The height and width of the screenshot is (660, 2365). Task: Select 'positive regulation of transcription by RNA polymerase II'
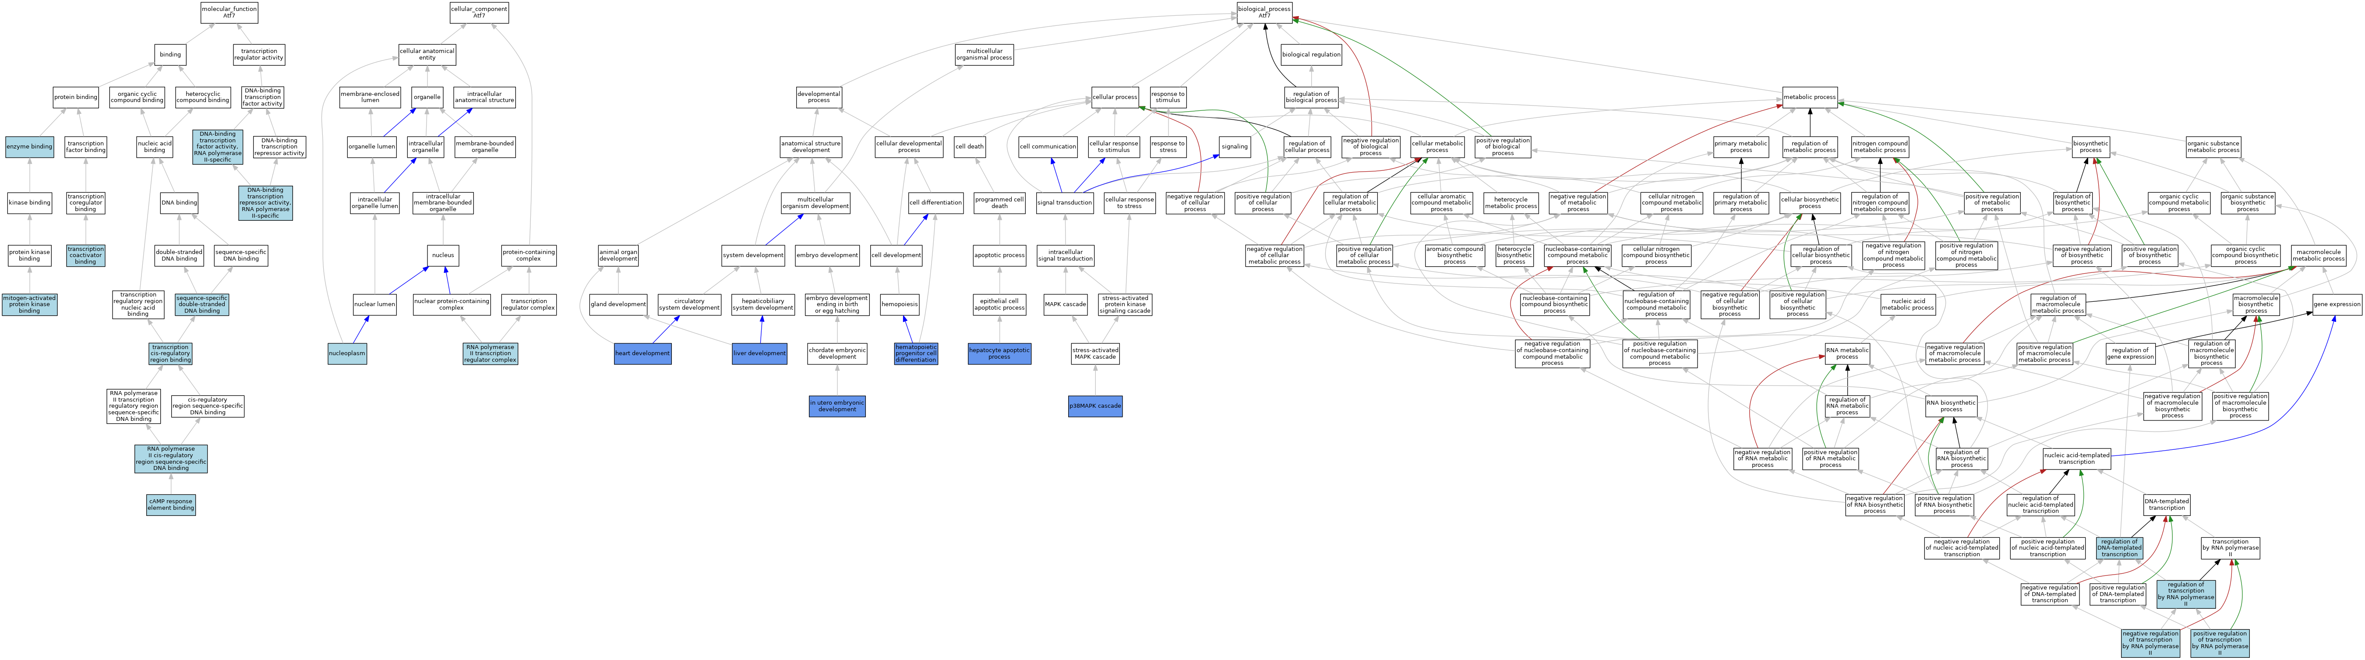[2220, 643]
